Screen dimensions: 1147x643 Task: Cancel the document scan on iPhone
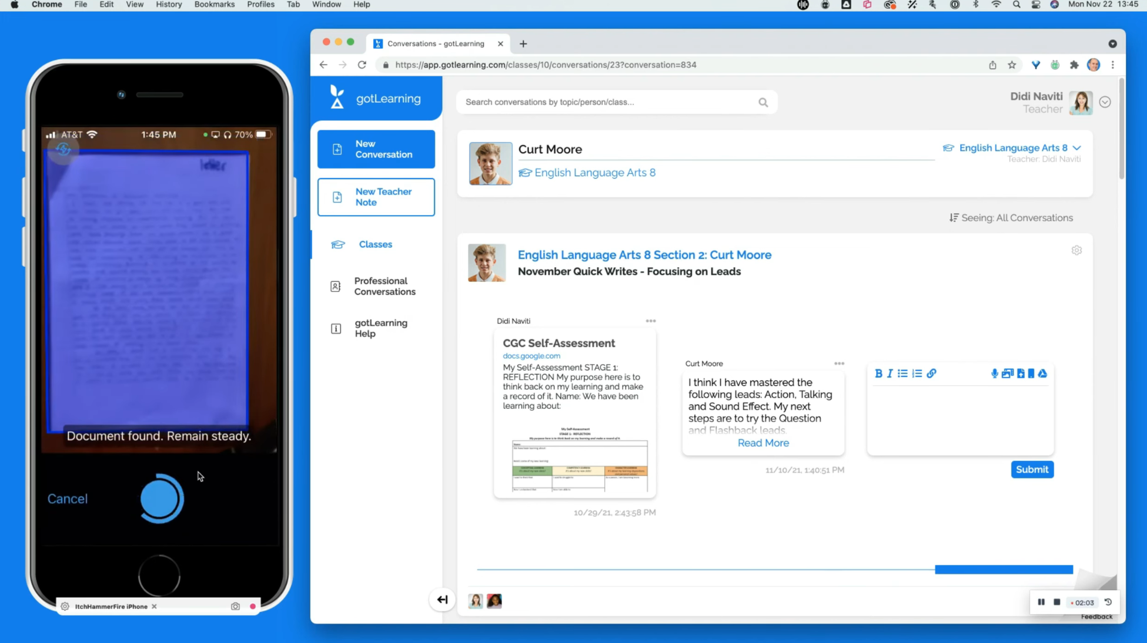coord(68,499)
